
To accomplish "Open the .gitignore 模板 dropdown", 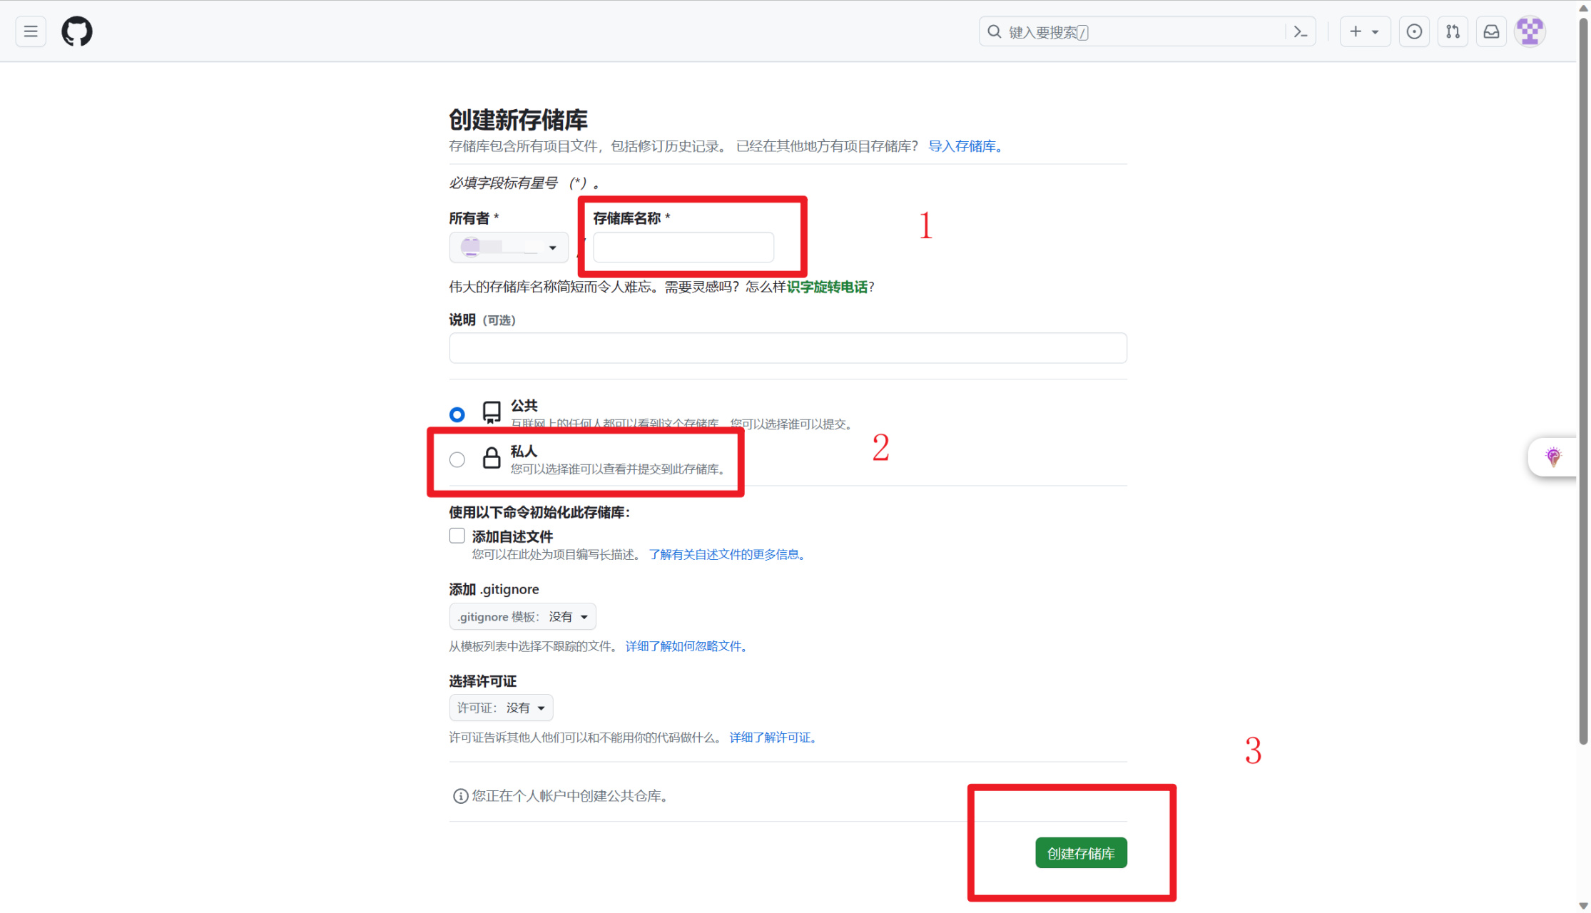I will coord(522,616).
